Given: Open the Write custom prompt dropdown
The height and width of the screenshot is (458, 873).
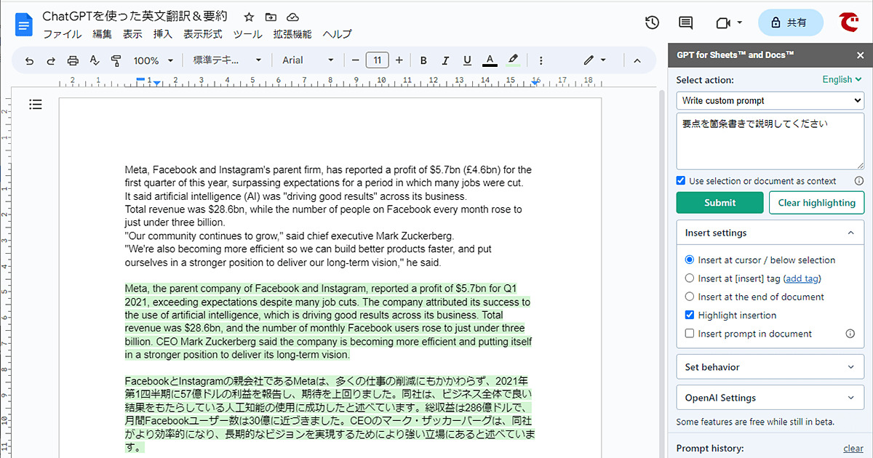Looking at the screenshot, I should (x=770, y=100).
